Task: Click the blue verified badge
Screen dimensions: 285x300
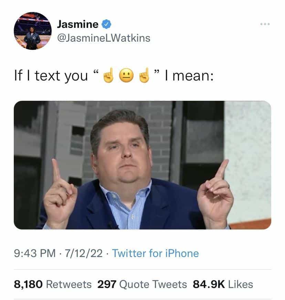Action: 106,24
